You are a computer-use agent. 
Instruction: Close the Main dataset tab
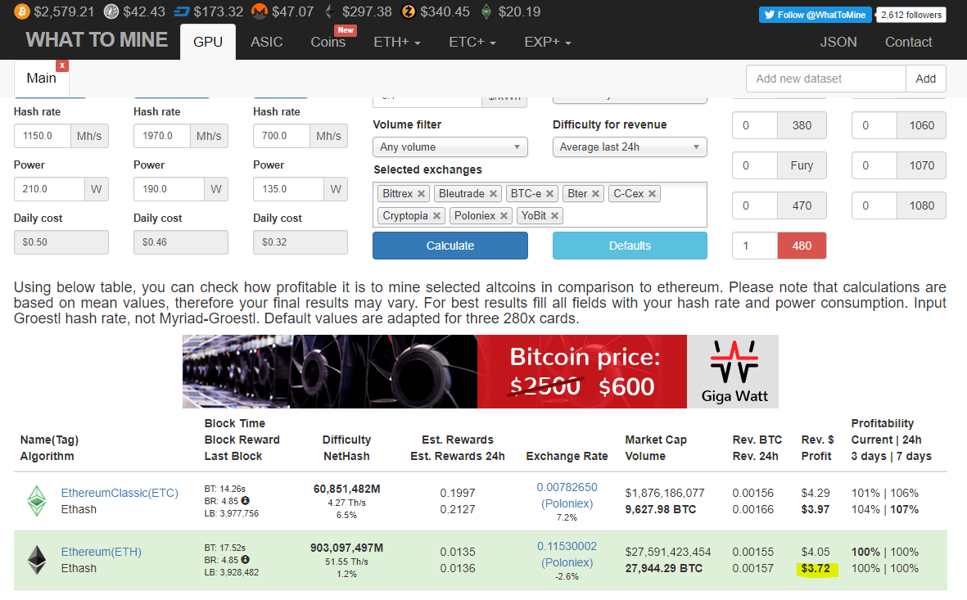(61, 65)
